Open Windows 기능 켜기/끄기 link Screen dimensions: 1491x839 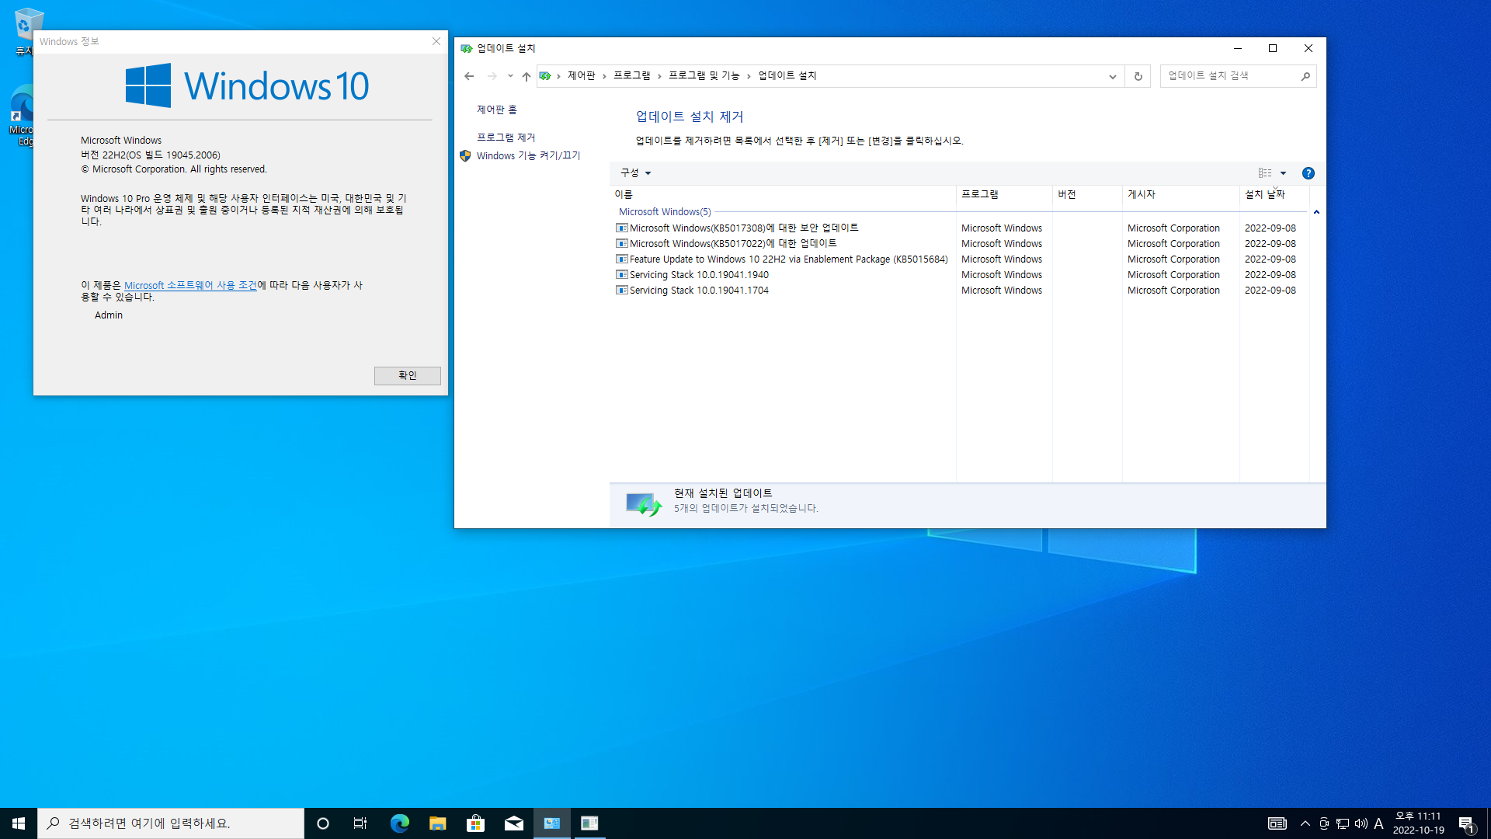pyautogui.click(x=529, y=156)
